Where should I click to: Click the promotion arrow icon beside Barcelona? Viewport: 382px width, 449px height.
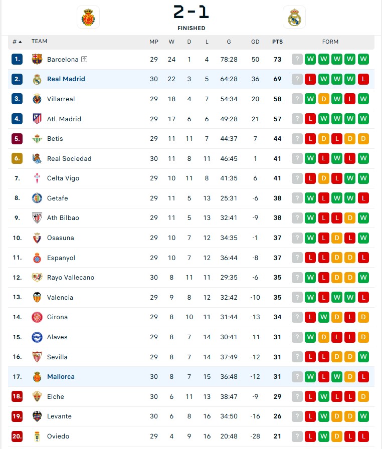pyautogui.click(x=84, y=59)
